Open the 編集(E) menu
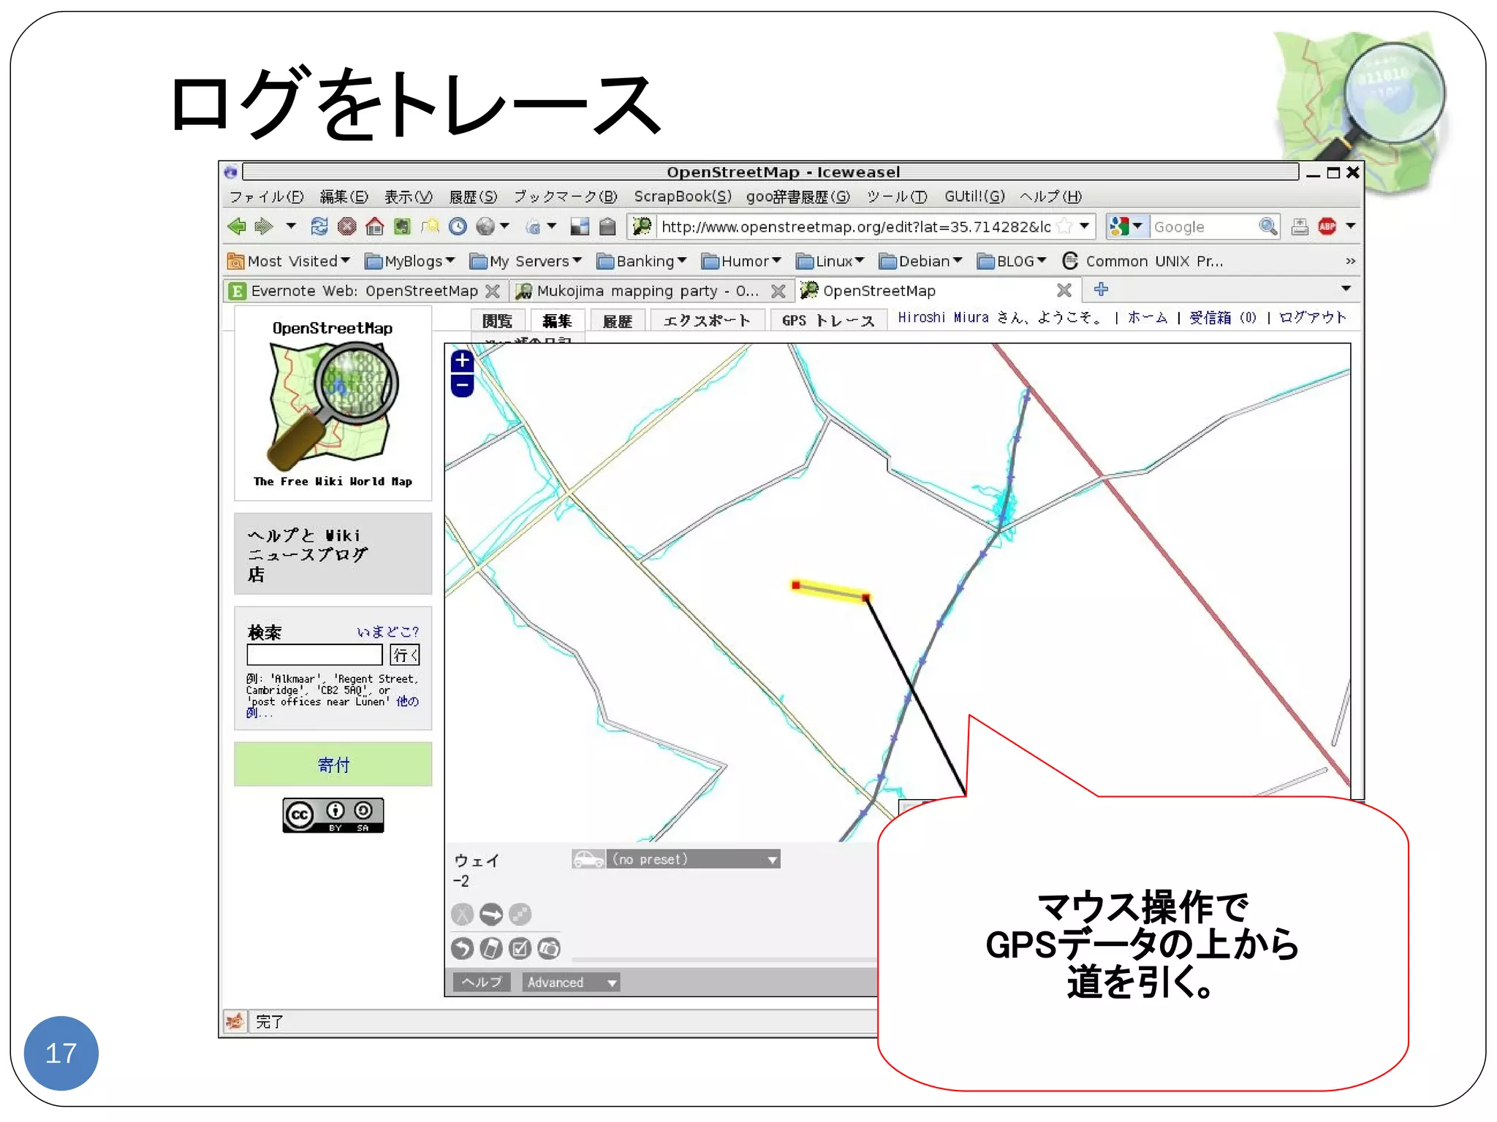The height and width of the screenshot is (1122, 1497). point(344,196)
